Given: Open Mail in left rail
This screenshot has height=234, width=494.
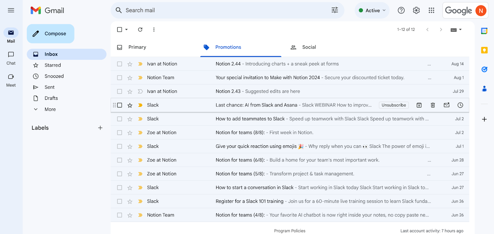Looking at the screenshot, I should (x=11, y=36).
